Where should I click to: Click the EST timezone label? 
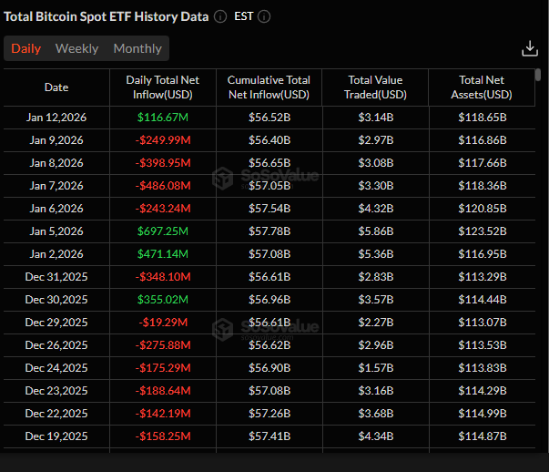244,16
